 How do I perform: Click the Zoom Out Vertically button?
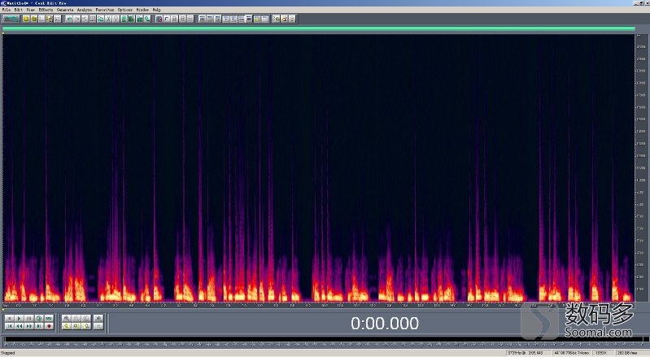point(98,326)
